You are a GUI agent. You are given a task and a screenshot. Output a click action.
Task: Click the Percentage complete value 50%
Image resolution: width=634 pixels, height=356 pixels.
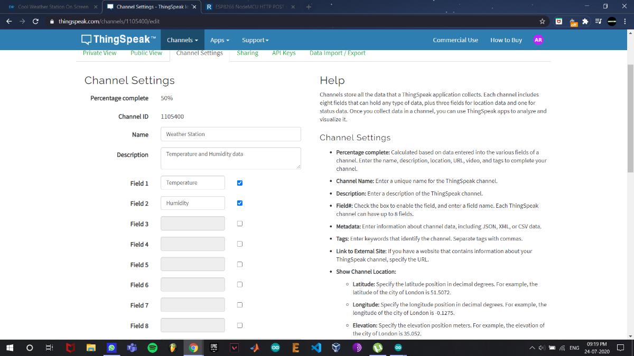point(167,98)
